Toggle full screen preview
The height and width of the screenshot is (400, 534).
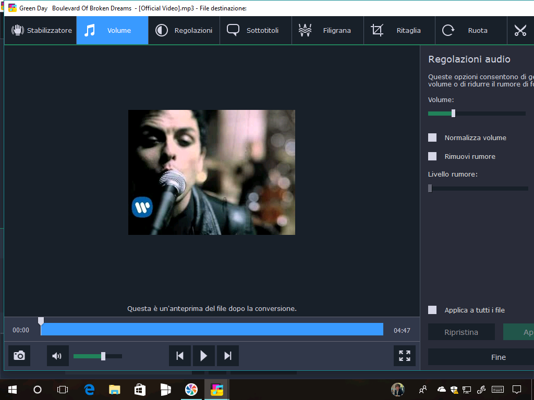coord(405,356)
